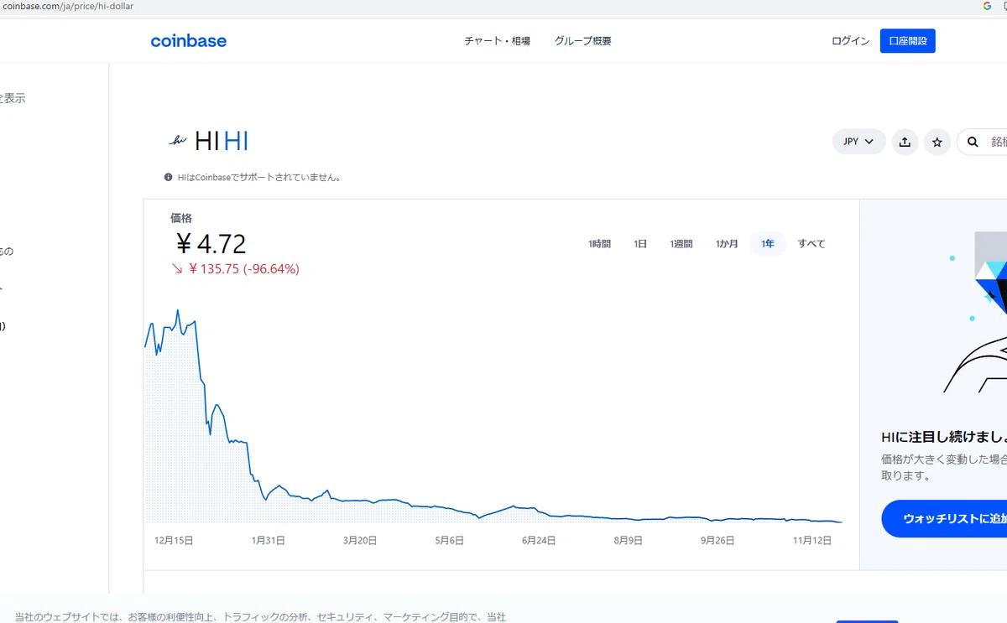Viewport: 1007px width, 623px height.
Task: Click the Google icon in browser bar
Action: click(x=987, y=6)
